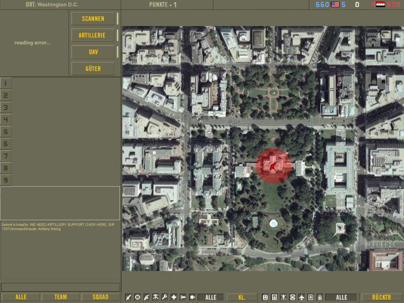Click the boat vehicle filter icon
The image size is (404, 303).
[x=320, y=297]
